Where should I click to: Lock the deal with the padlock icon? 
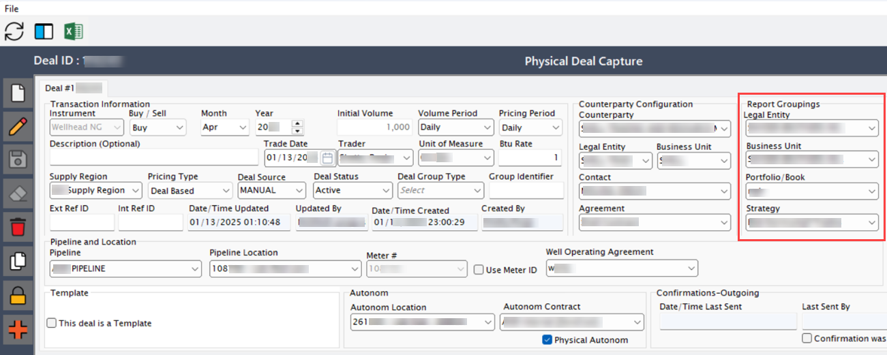pos(18,294)
